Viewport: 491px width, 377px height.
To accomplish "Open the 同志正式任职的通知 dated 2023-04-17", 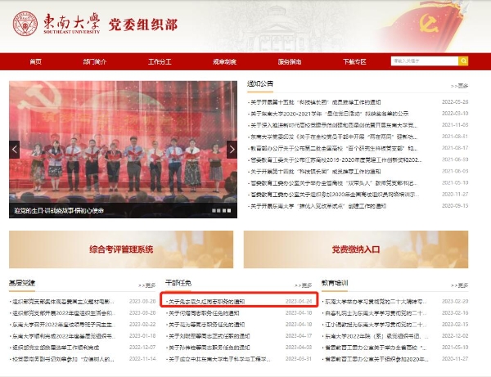I will (x=209, y=336).
